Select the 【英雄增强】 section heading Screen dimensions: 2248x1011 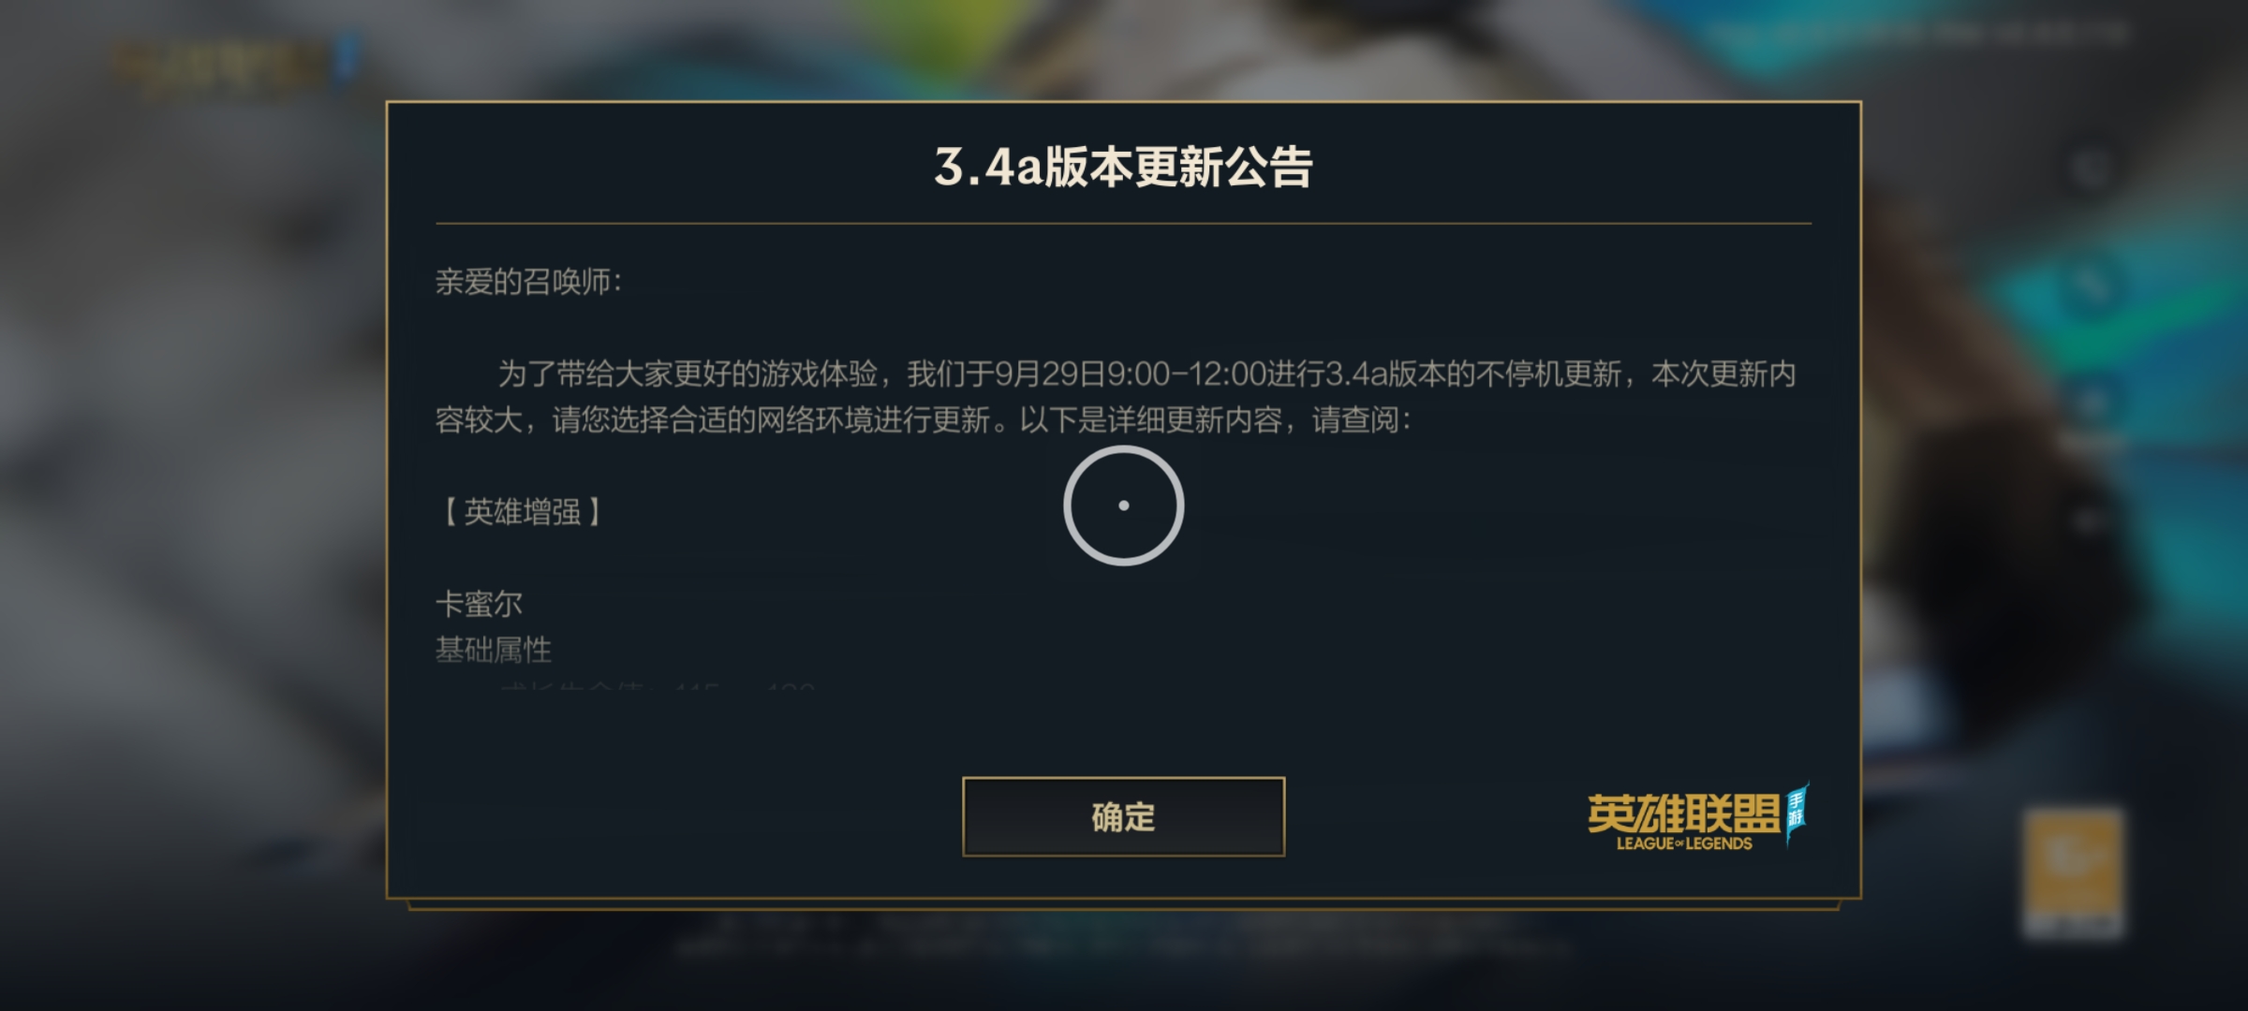point(522,511)
